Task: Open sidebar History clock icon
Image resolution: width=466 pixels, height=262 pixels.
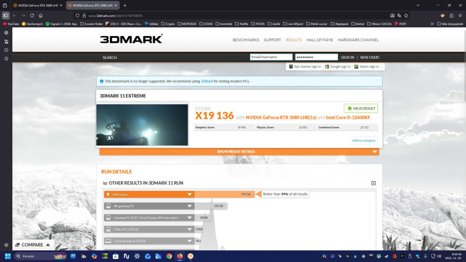Action: [6, 50]
